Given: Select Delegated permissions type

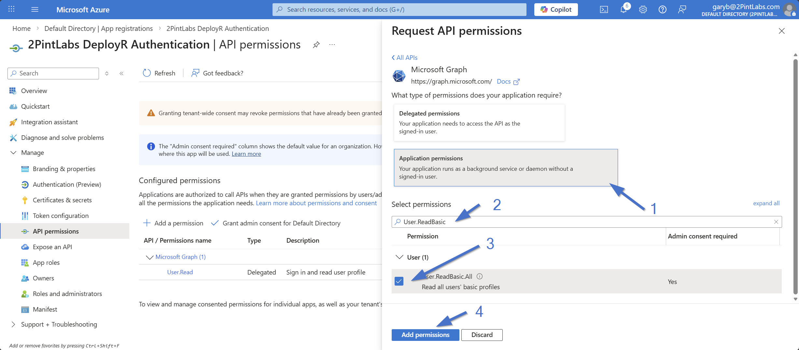Looking at the screenshot, I should coord(479,123).
